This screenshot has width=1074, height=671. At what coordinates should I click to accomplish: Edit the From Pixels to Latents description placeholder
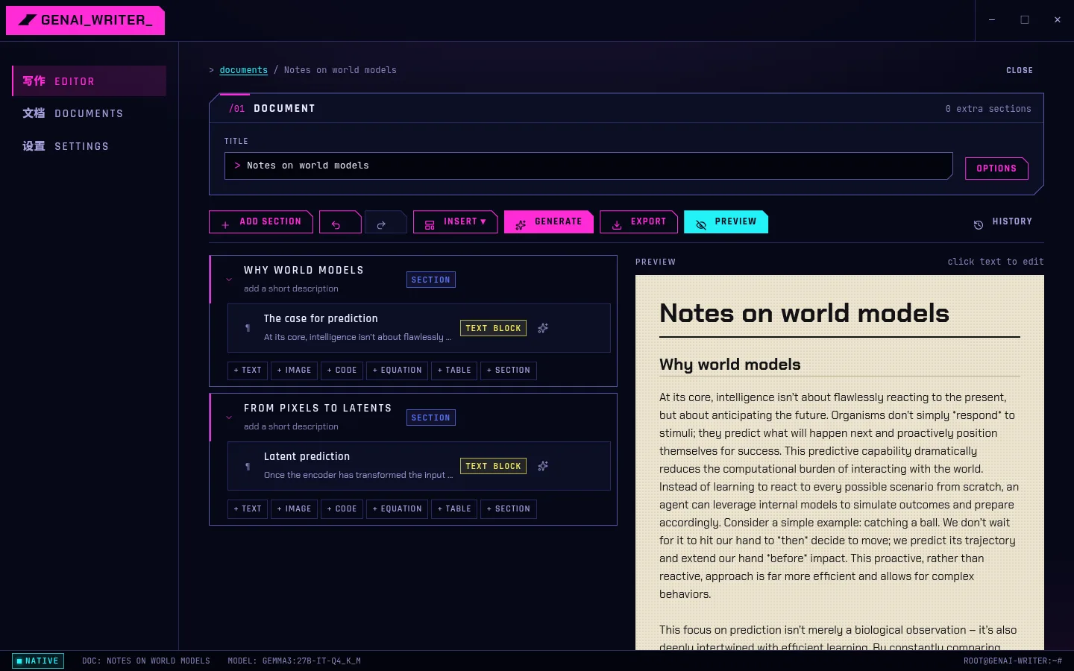(x=291, y=426)
